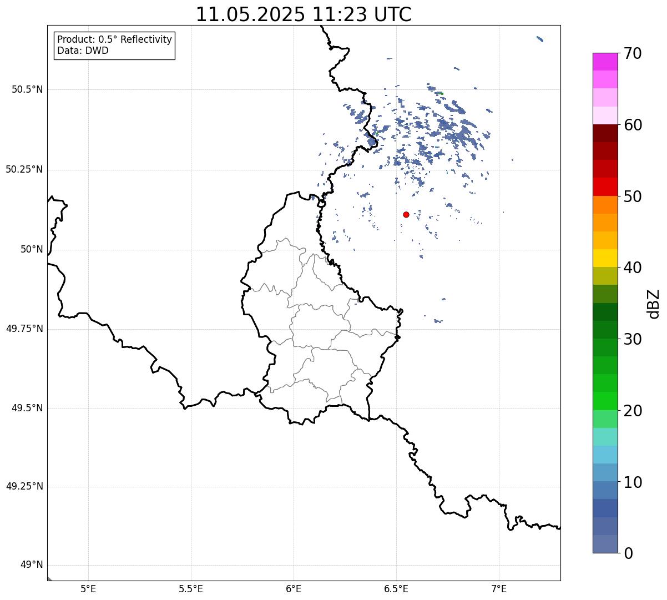This screenshot has width=667, height=600.
Task: Click the colorbar tick label 0
Action: coord(628,553)
